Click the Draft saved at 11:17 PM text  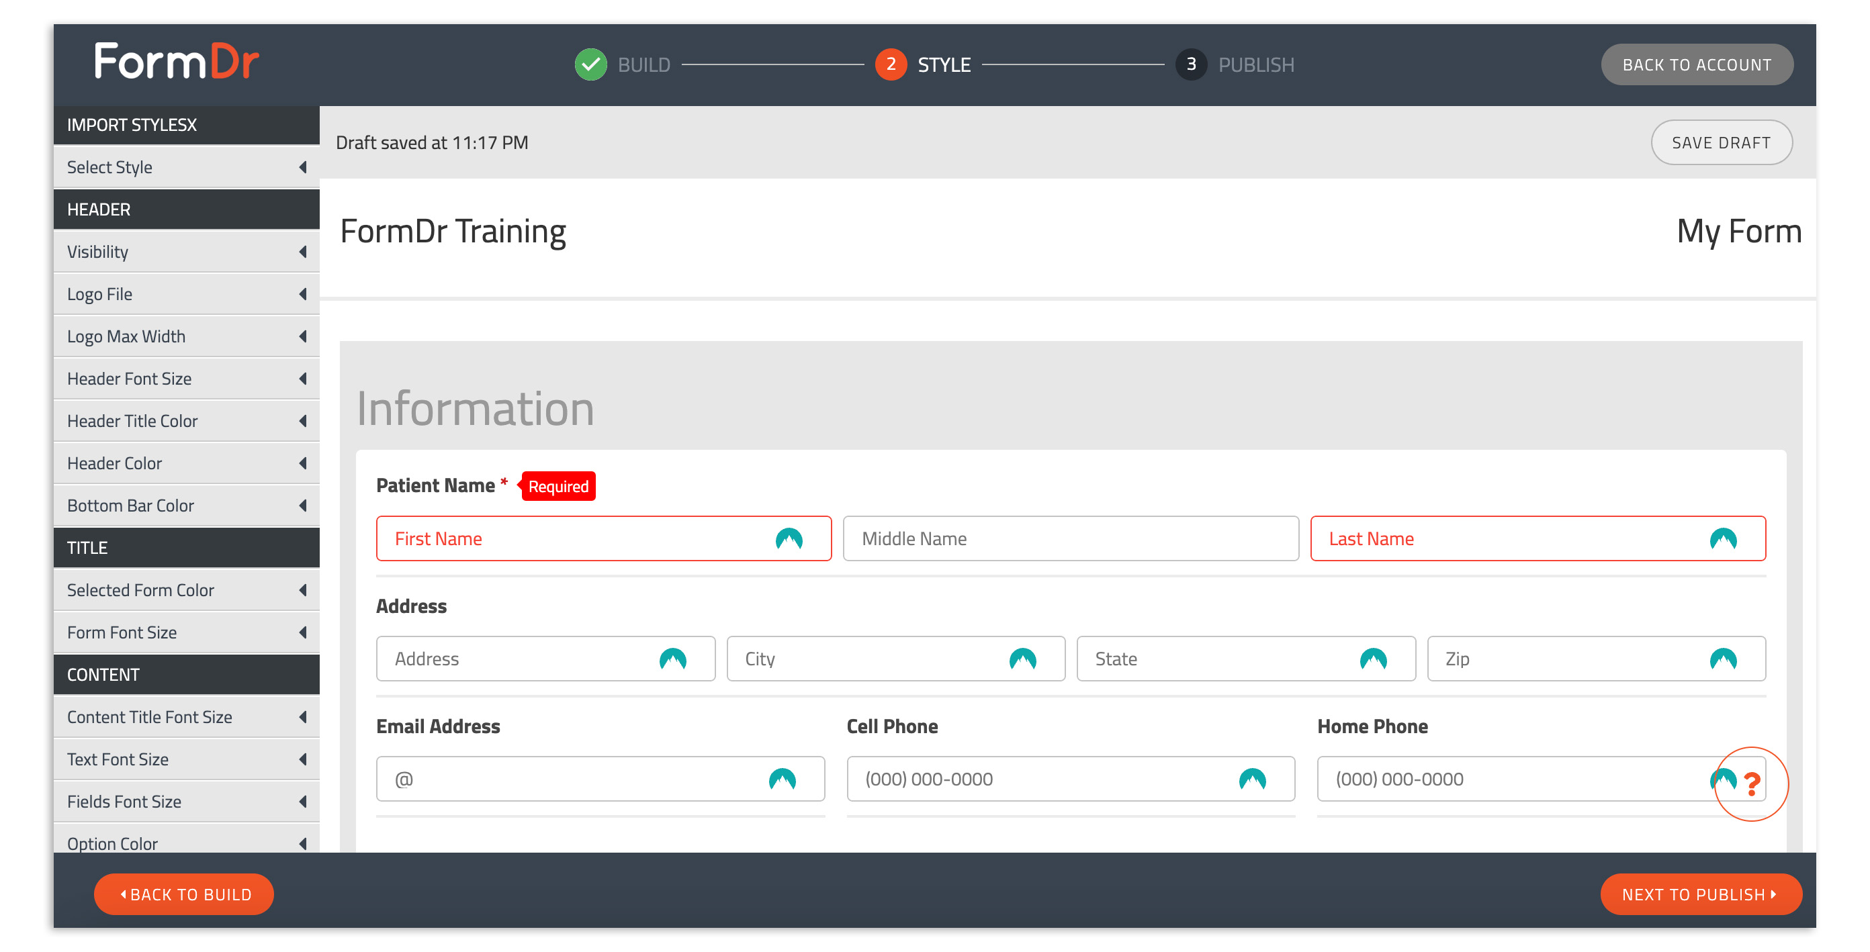pyautogui.click(x=432, y=143)
